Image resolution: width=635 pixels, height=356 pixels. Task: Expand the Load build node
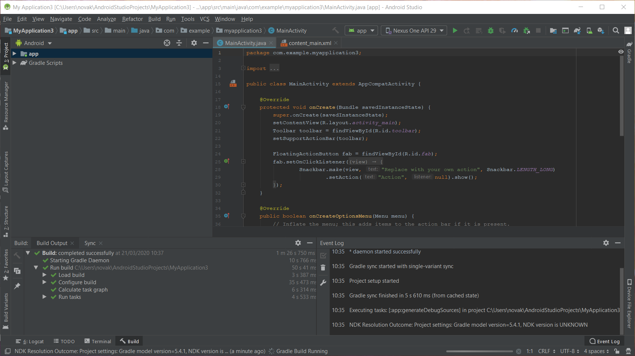coord(44,275)
